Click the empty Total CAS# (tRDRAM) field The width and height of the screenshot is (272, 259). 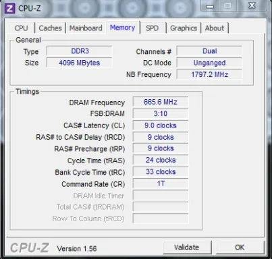coord(161,207)
